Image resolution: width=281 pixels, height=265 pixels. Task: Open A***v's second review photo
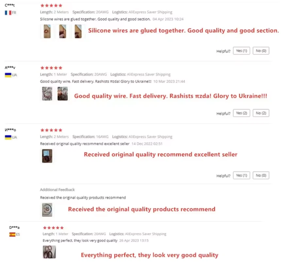tap(63, 94)
